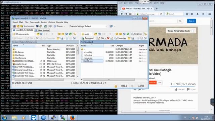Click the remote Edit button
This screenshot has width=215, height=121.
point(101,38)
